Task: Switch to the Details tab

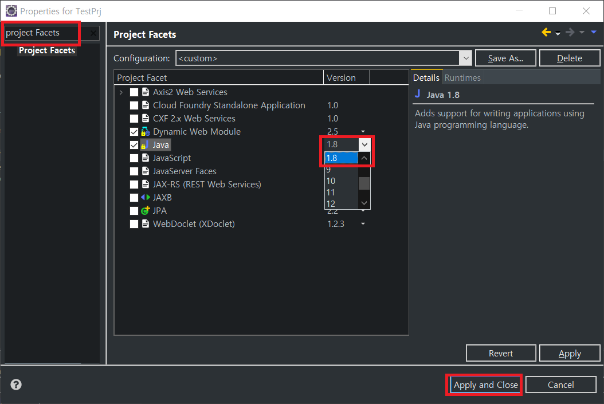Action: (x=426, y=78)
